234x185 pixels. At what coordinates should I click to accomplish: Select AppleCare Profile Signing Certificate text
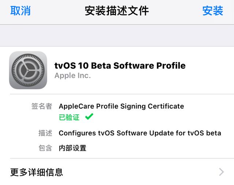tap(121, 106)
